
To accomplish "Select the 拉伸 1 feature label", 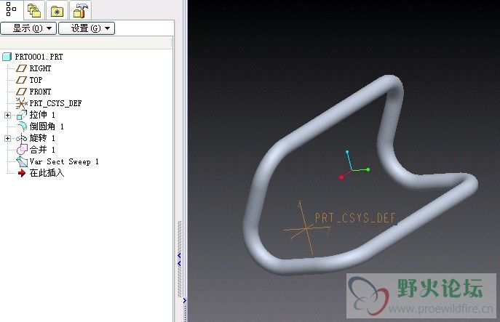I will (x=42, y=115).
